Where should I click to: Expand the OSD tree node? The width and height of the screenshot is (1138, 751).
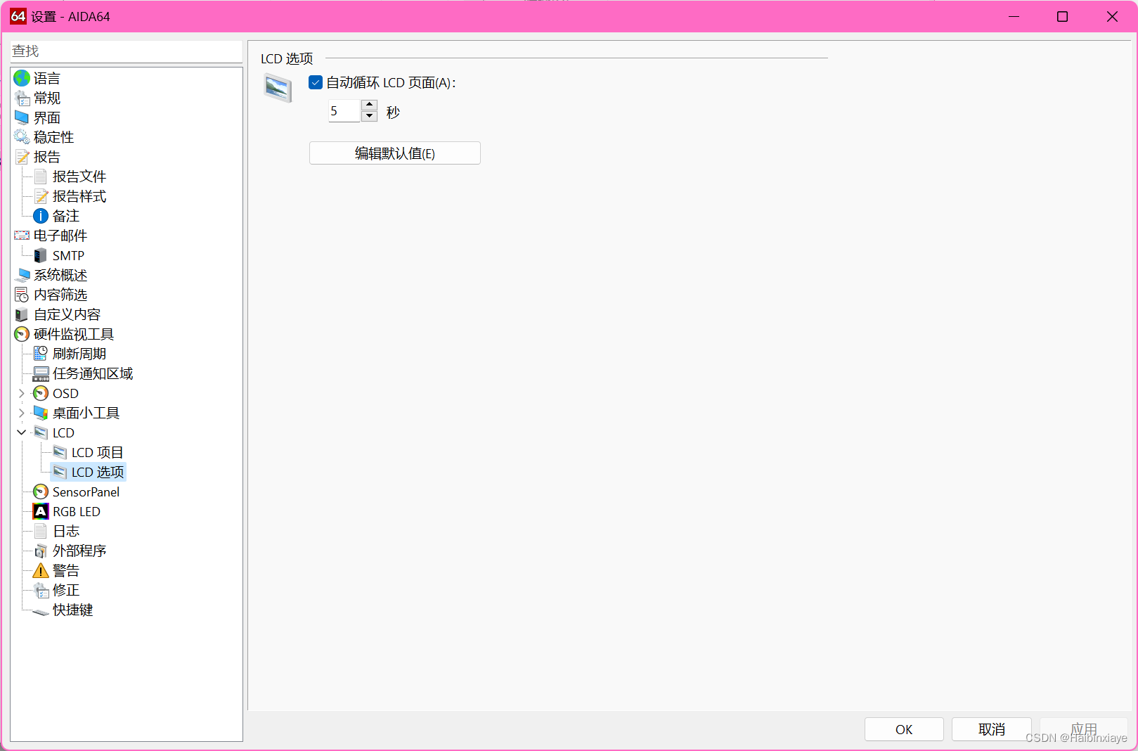pyautogui.click(x=21, y=393)
